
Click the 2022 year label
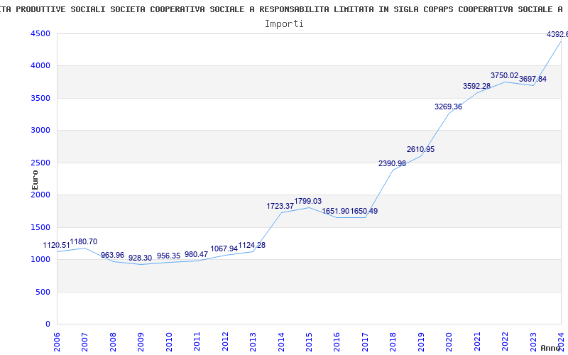click(x=506, y=342)
